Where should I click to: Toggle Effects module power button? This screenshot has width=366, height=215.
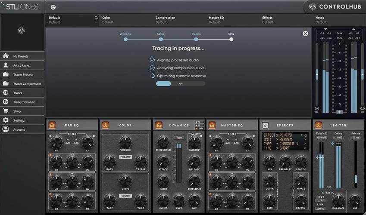[265, 125]
